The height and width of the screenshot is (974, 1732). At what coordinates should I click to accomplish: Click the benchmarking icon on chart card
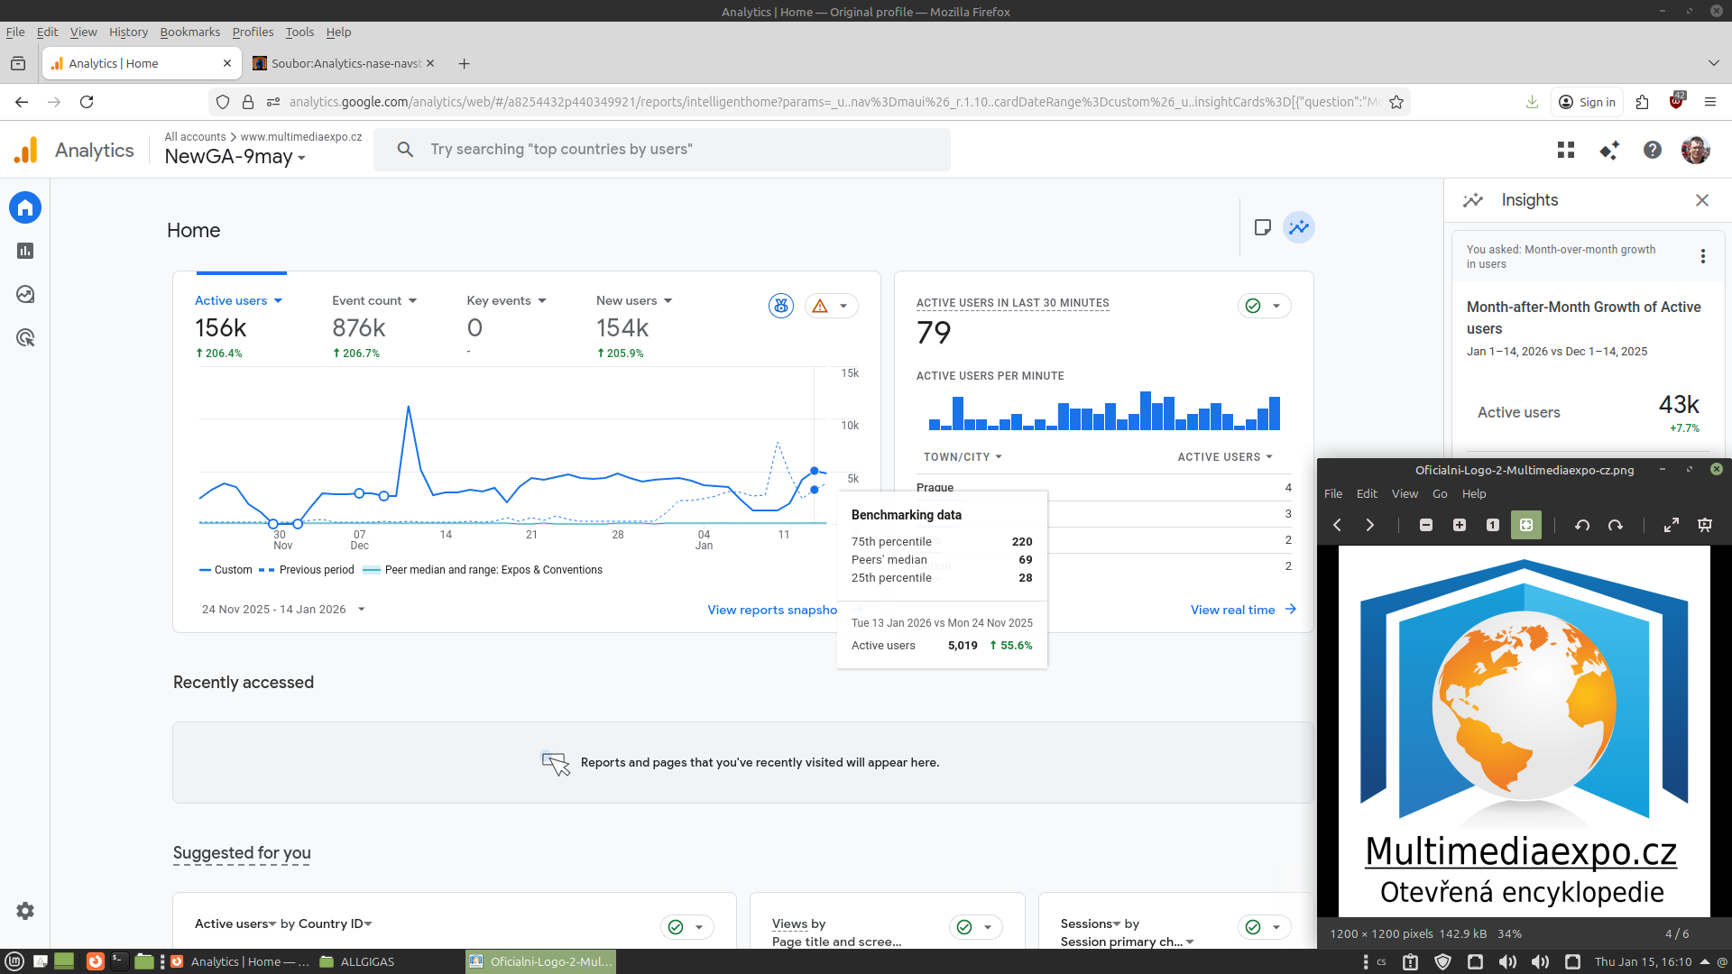coord(780,306)
